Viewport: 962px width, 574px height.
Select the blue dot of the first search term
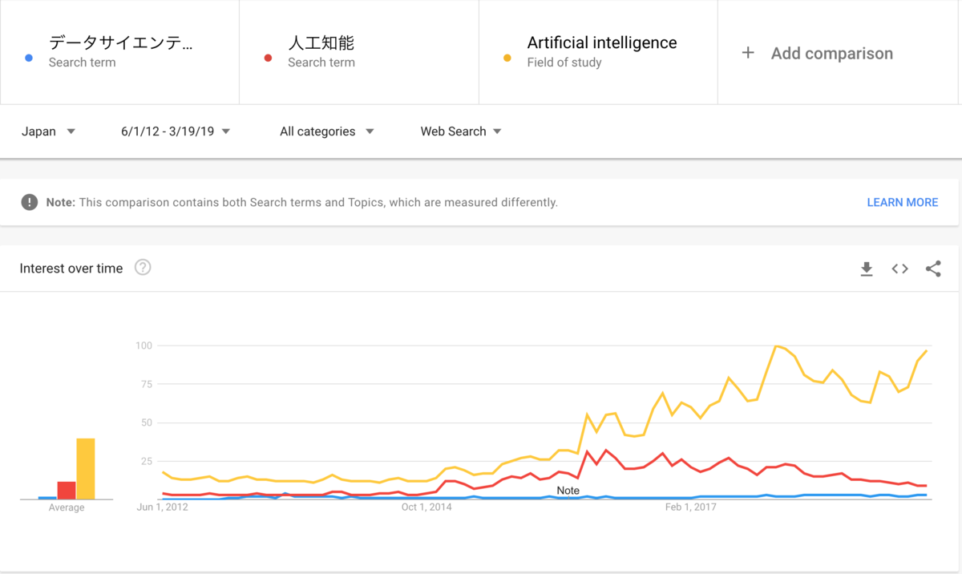29,58
